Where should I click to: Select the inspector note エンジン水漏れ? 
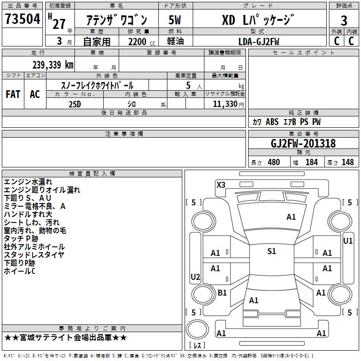[28, 182]
